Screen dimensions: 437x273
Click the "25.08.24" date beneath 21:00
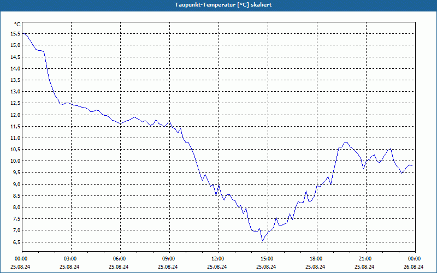[x=364, y=266]
